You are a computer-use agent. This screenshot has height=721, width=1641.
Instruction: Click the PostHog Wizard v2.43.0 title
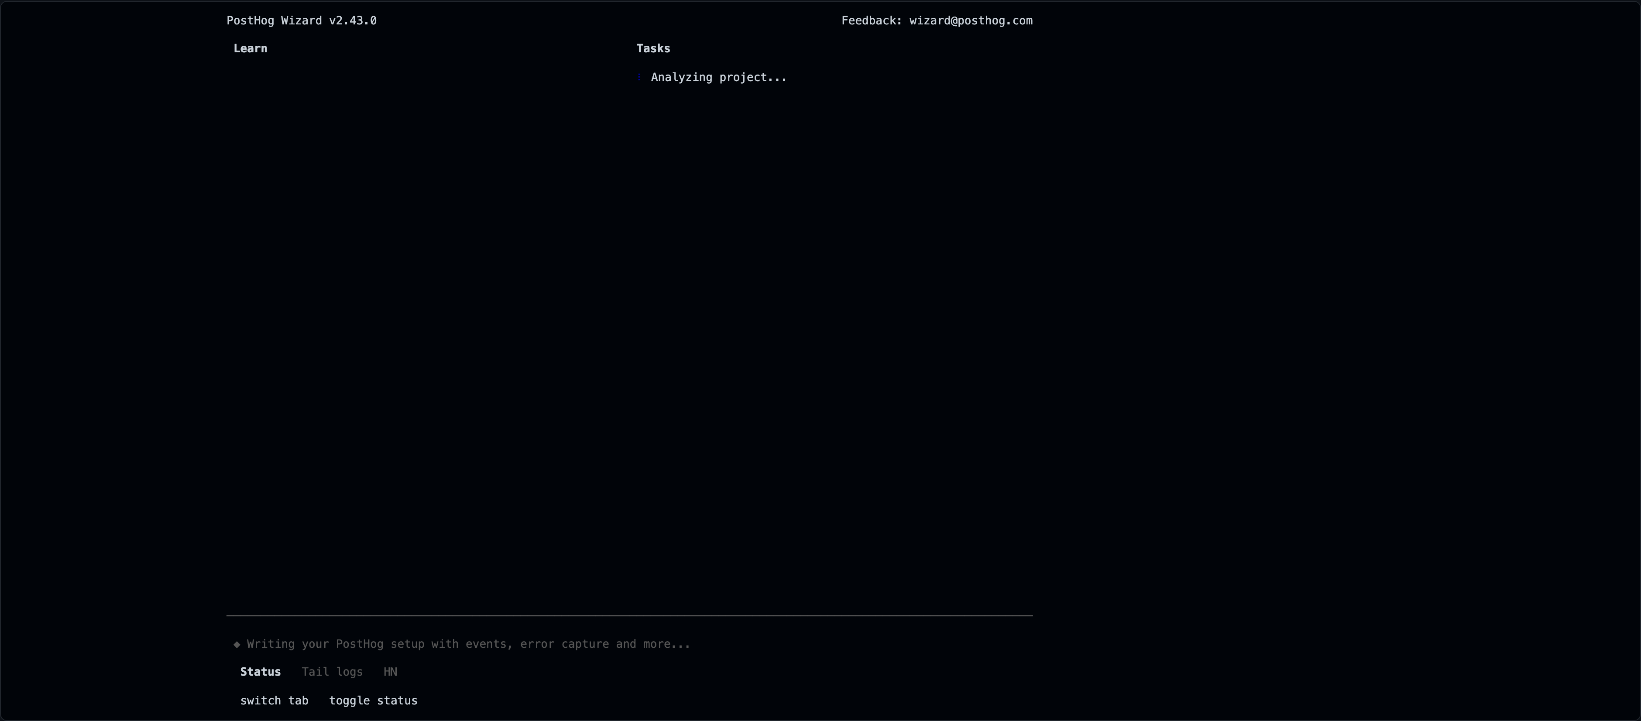click(x=301, y=21)
